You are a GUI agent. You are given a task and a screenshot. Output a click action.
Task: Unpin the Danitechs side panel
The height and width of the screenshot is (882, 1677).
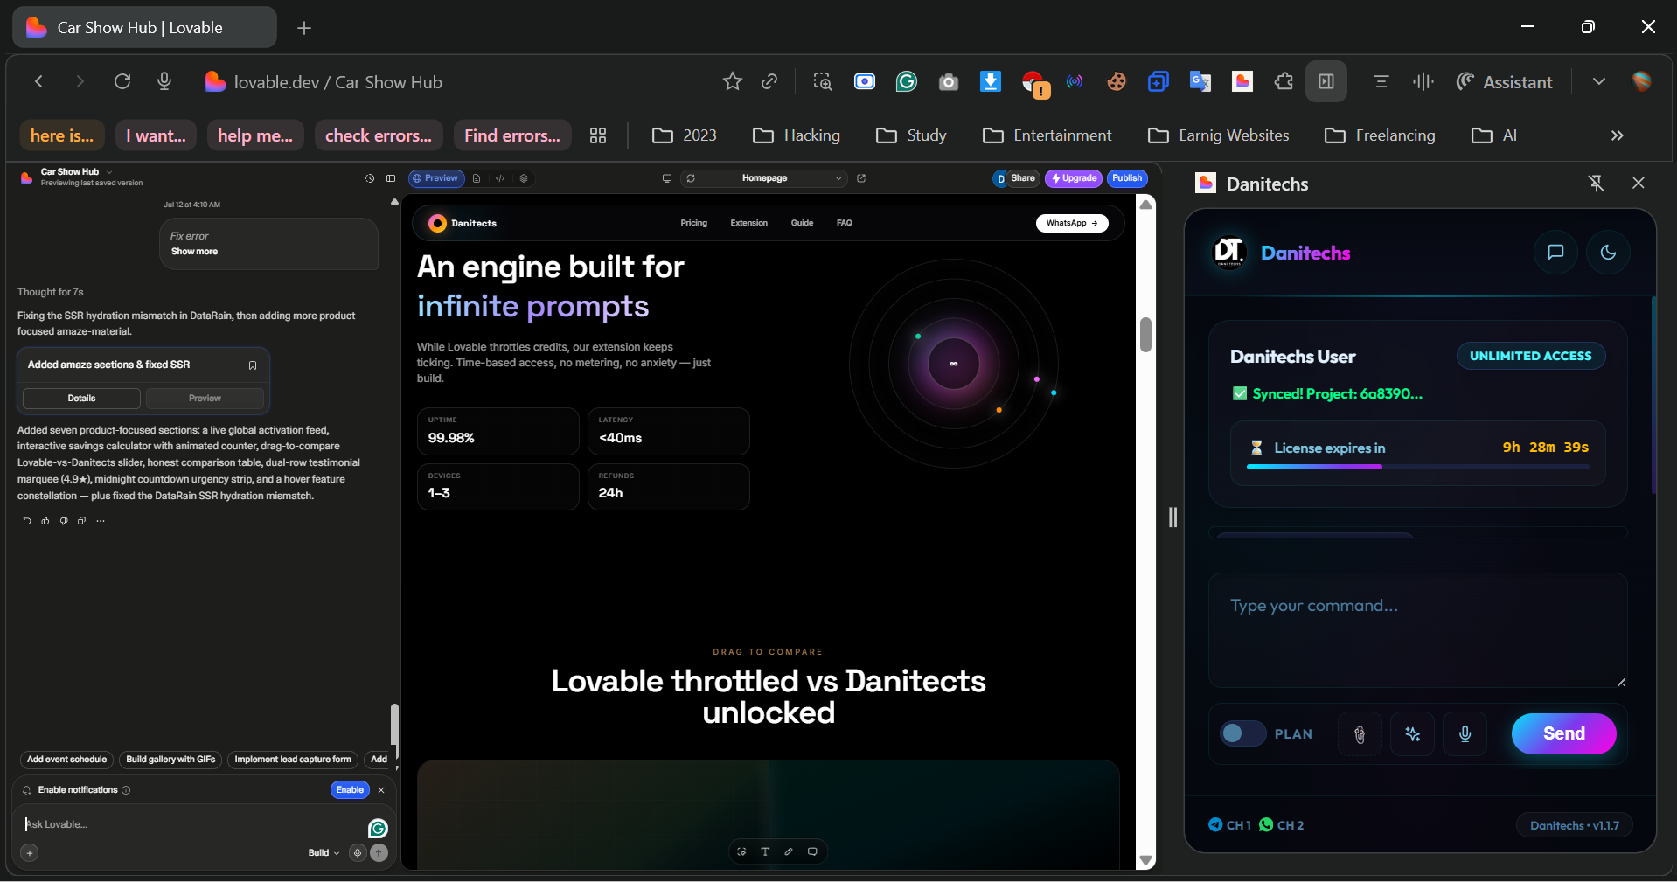[x=1596, y=183]
